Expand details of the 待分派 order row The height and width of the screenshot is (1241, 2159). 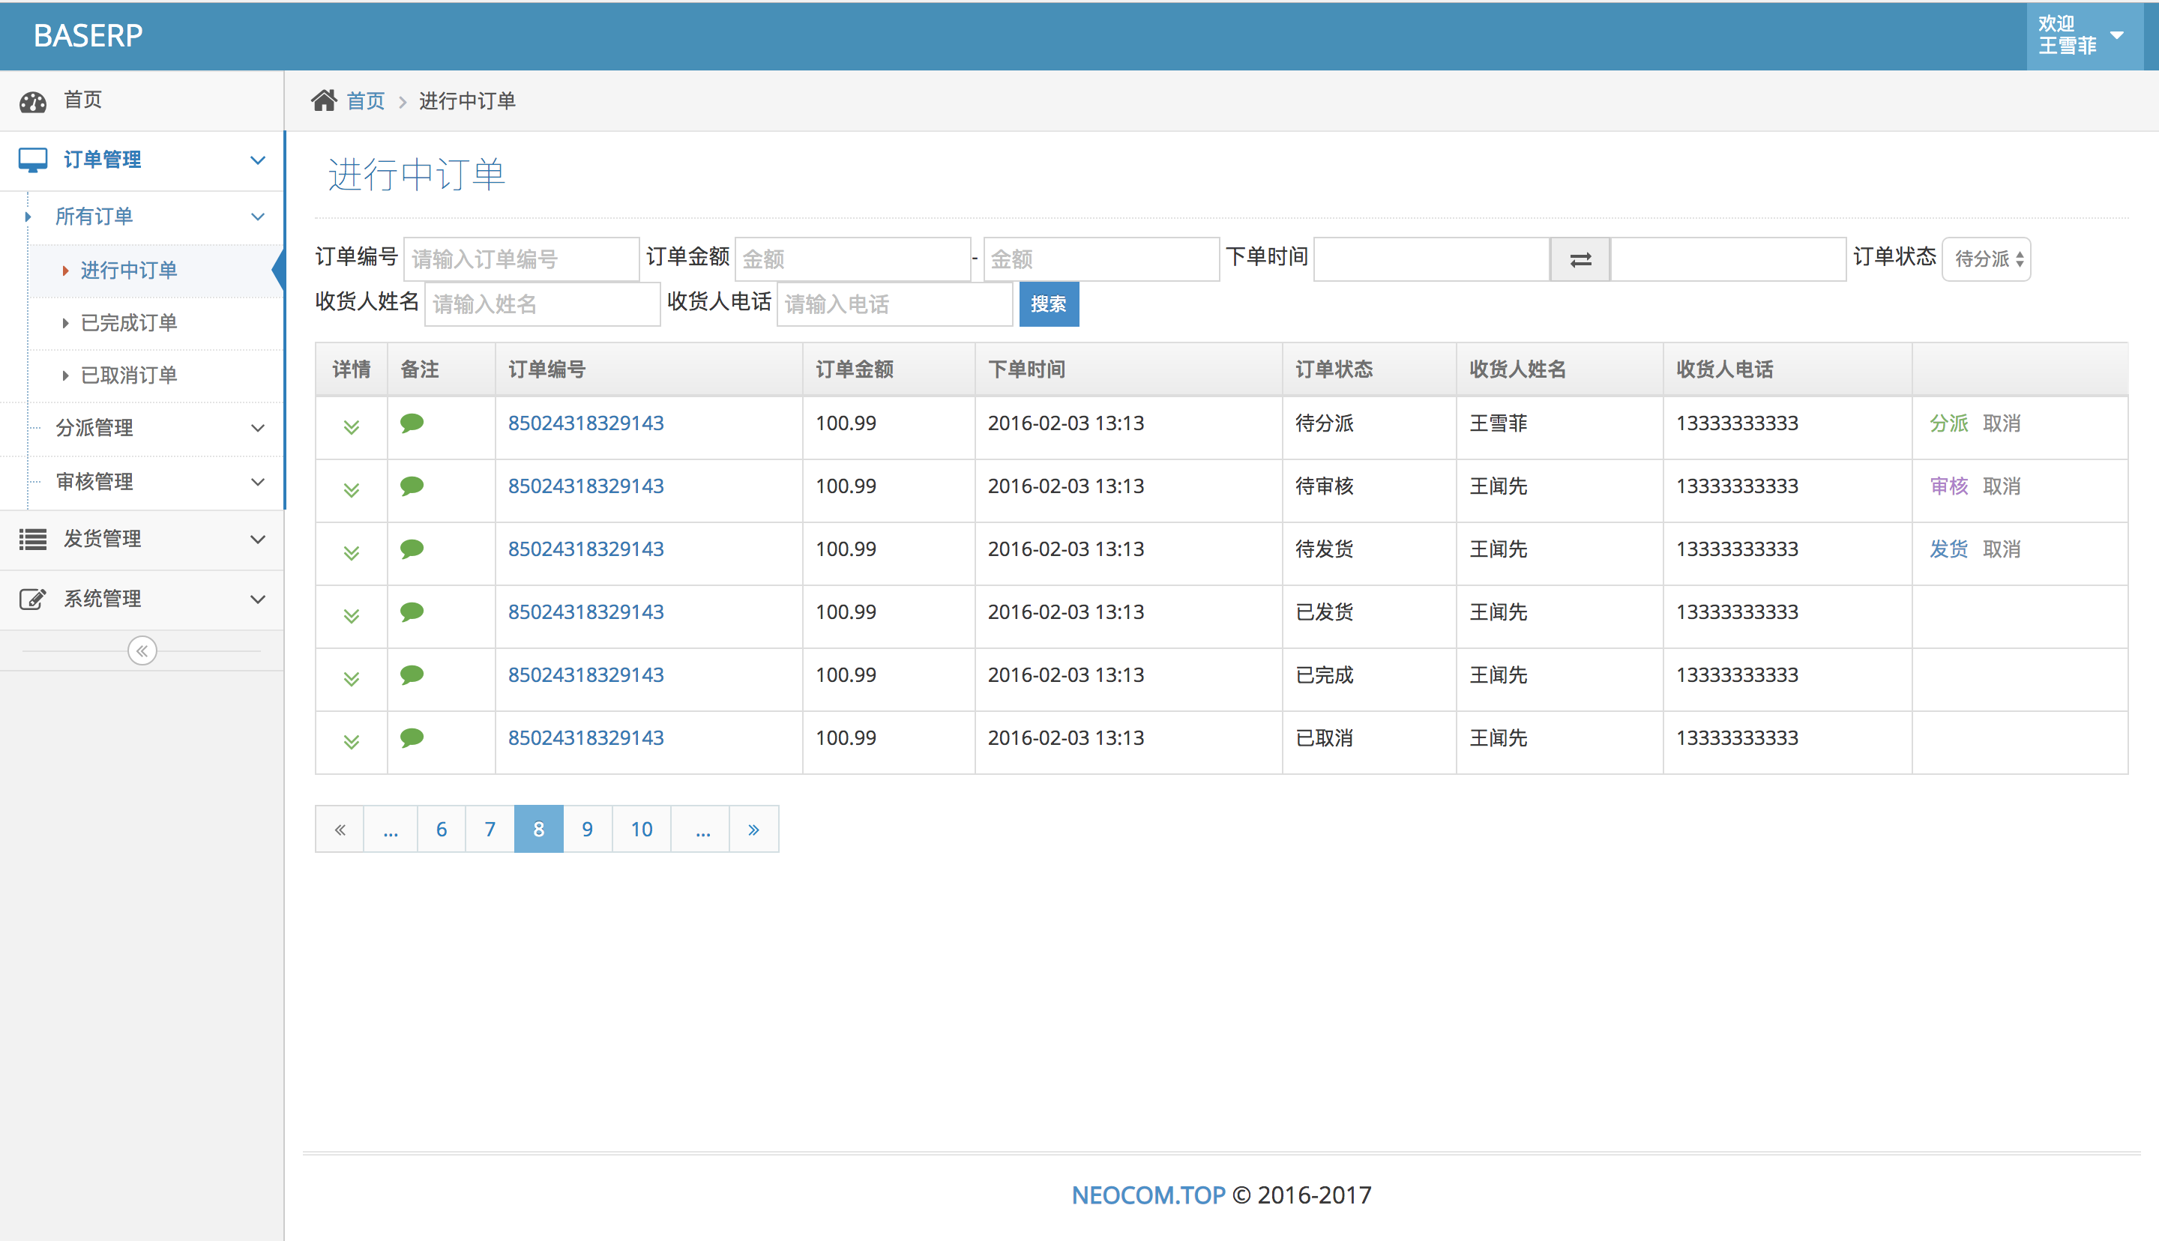tap(351, 427)
